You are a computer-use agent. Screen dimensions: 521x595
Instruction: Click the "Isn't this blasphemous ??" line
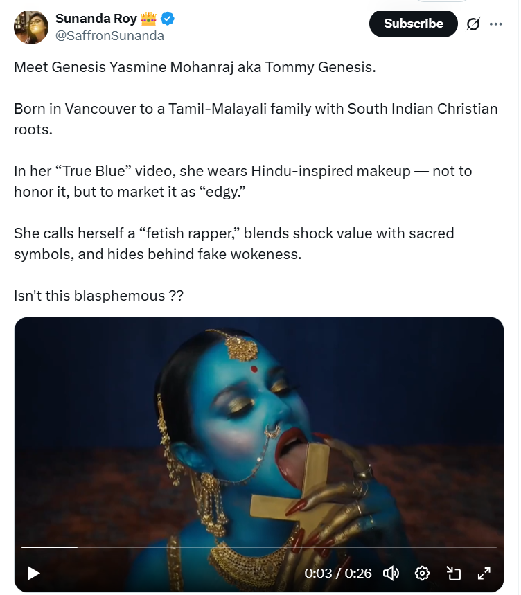[x=98, y=296]
